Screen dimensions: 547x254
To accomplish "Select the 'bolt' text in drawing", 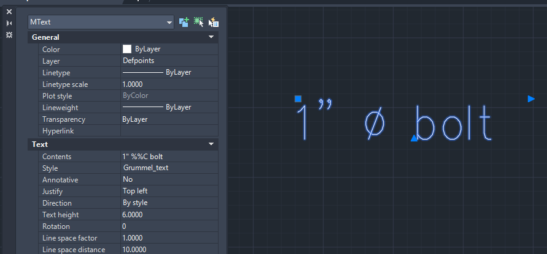I will [x=454, y=123].
